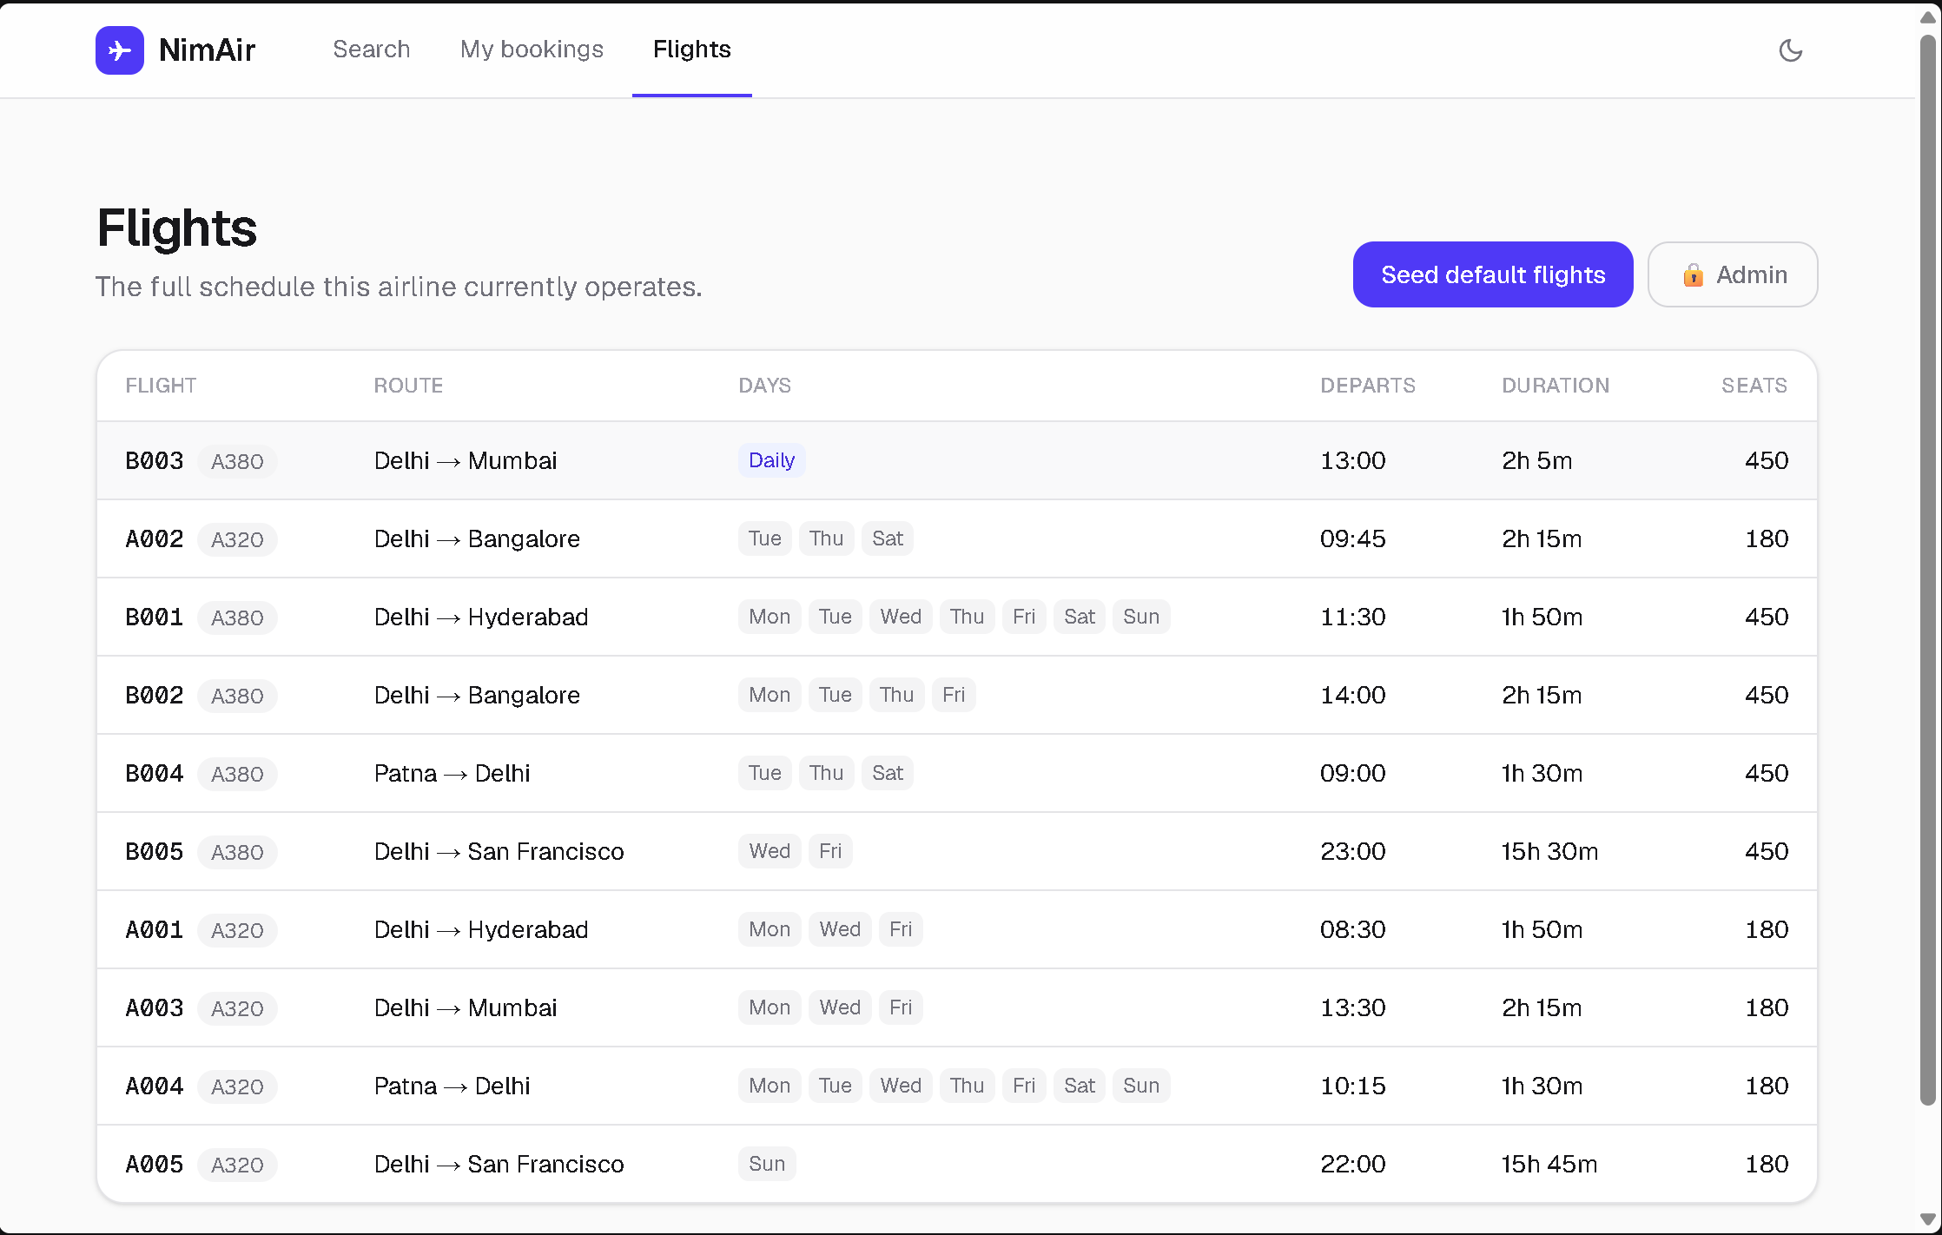Select flight number B003
The width and height of the screenshot is (1942, 1235).
point(155,460)
